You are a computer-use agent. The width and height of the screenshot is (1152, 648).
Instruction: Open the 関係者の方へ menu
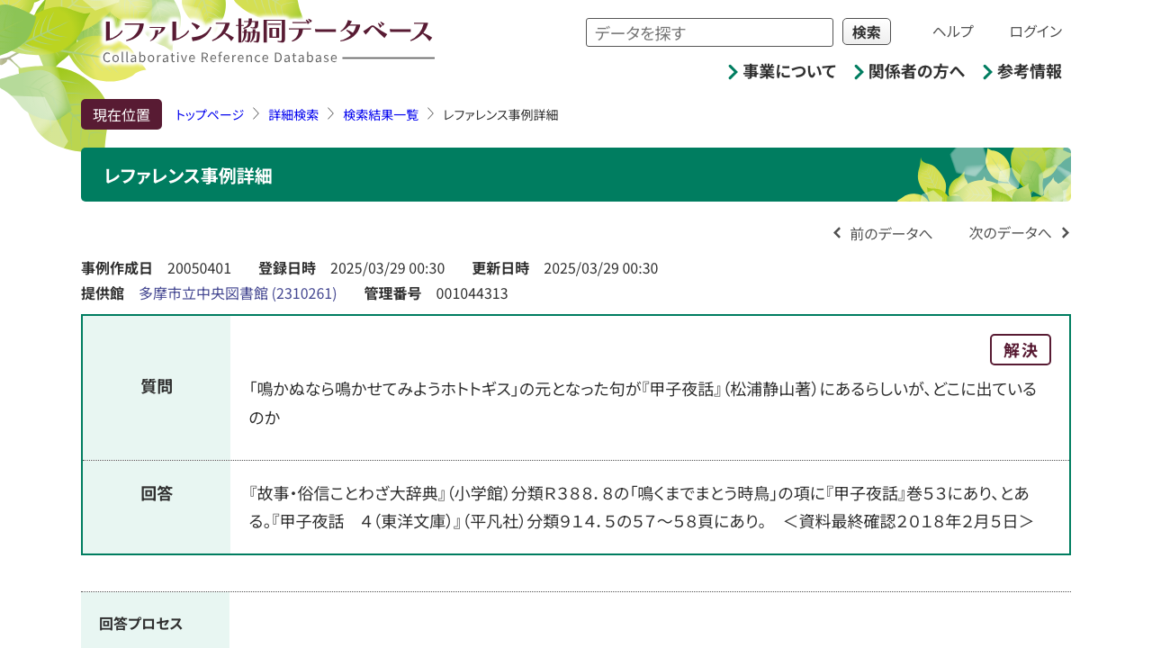[x=909, y=72]
